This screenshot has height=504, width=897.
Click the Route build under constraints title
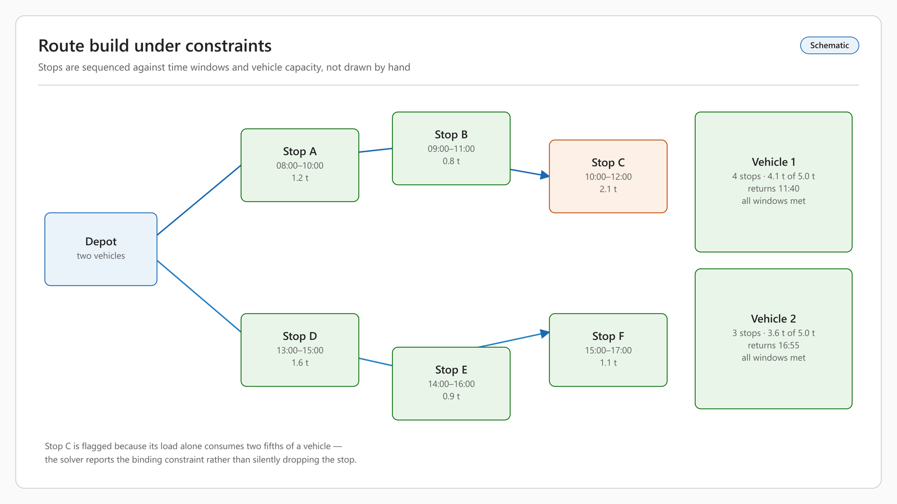(x=155, y=45)
